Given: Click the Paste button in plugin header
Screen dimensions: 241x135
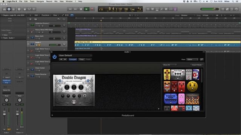Looking at the screenshot, I should tap(88, 59).
